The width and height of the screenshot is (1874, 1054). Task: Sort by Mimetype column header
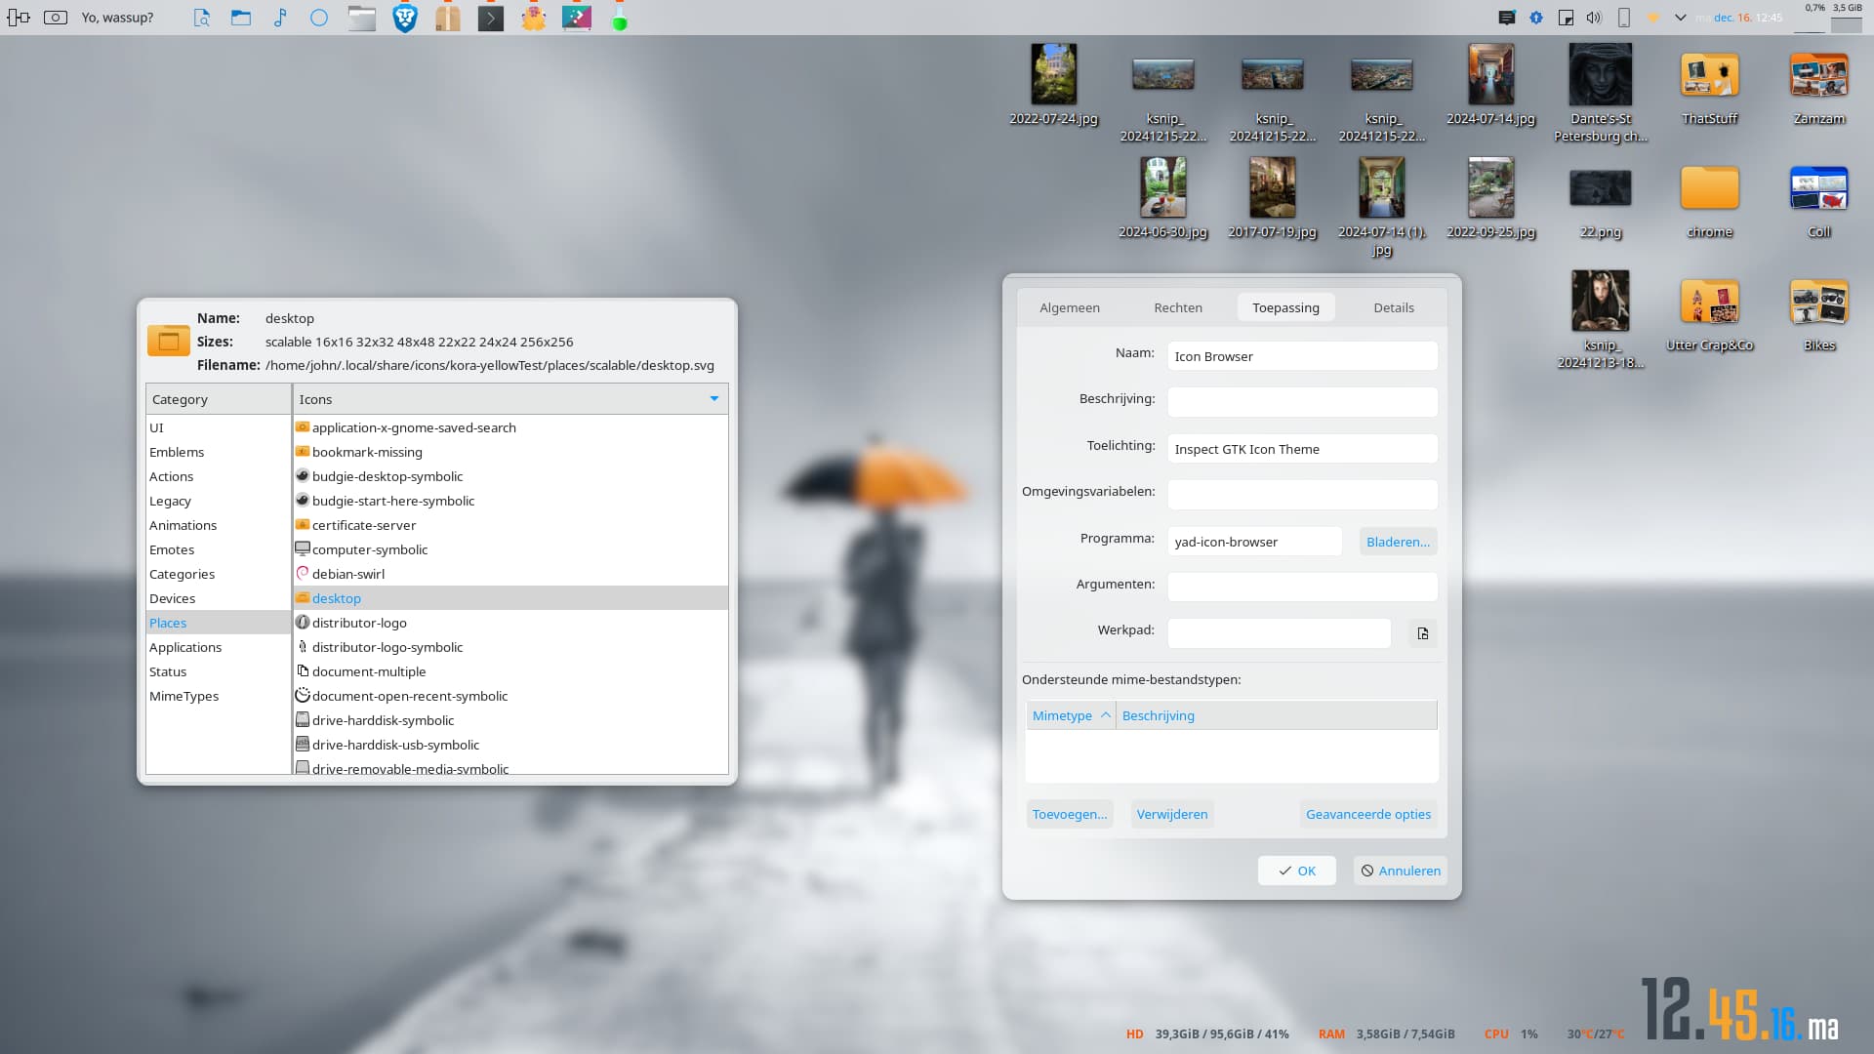pos(1071,715)
